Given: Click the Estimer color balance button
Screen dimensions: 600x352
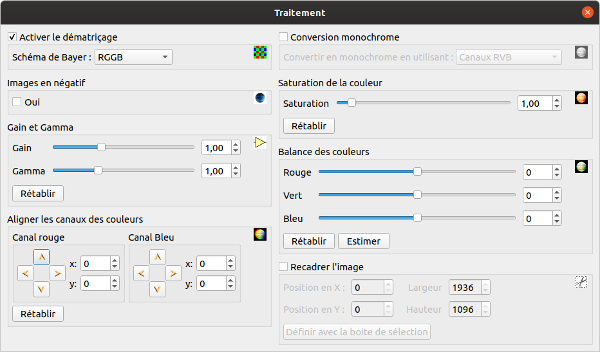Looking at the screenshot, I should click(363, 241).
